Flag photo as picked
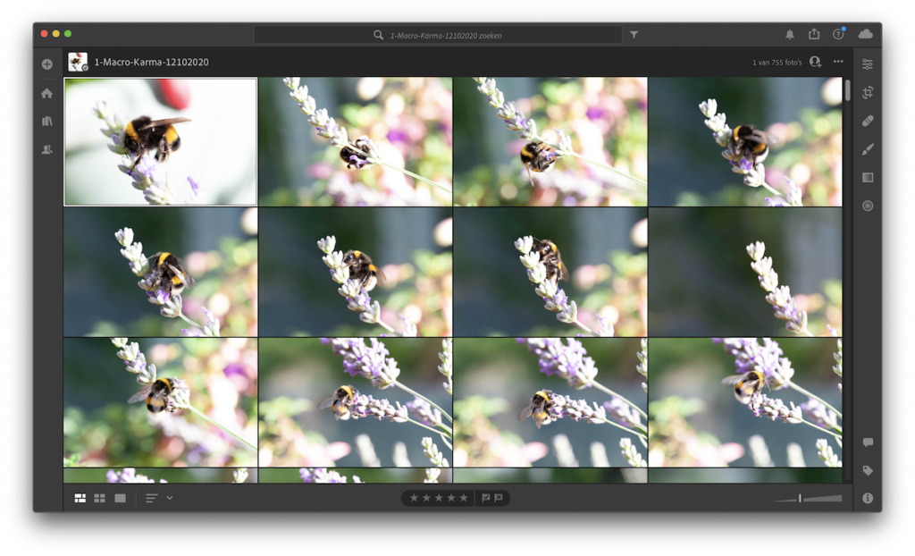The width and height of the screenshot is (915, 556). tap(485, 498)
